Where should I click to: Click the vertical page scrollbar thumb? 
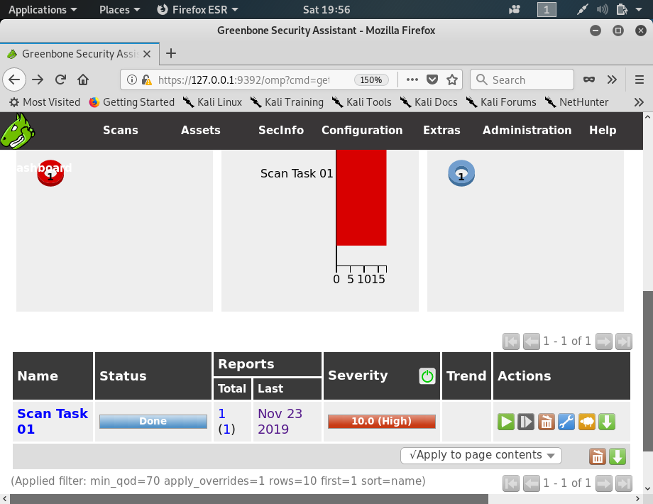click(647, 371)
